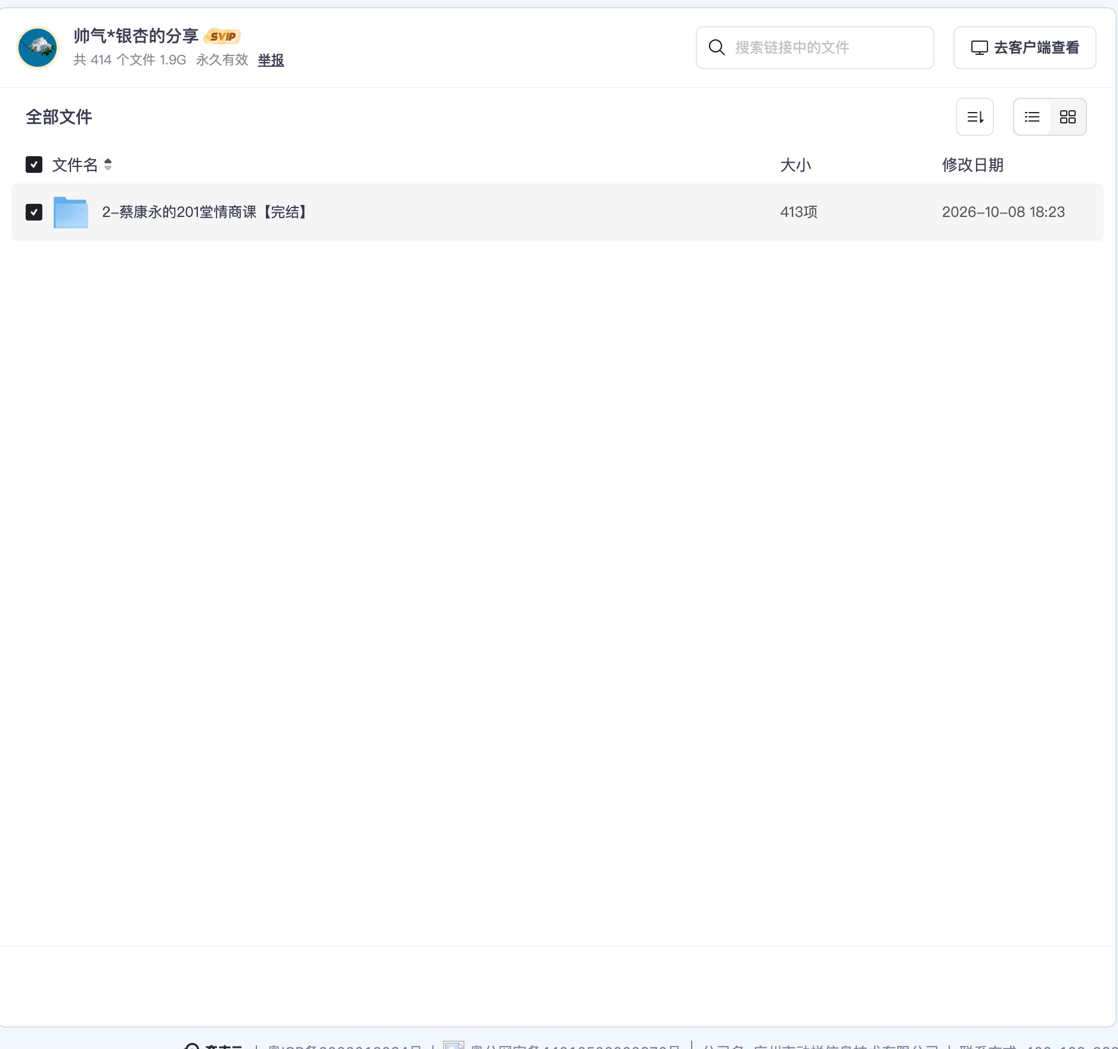
Task: Switch to grid view
Action: (1068, 117)
